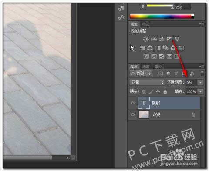Screen dimensions: 209x171
Task: Add a Threshold adjustment layer
Action: pyautogui.click(x=162, y=57)
